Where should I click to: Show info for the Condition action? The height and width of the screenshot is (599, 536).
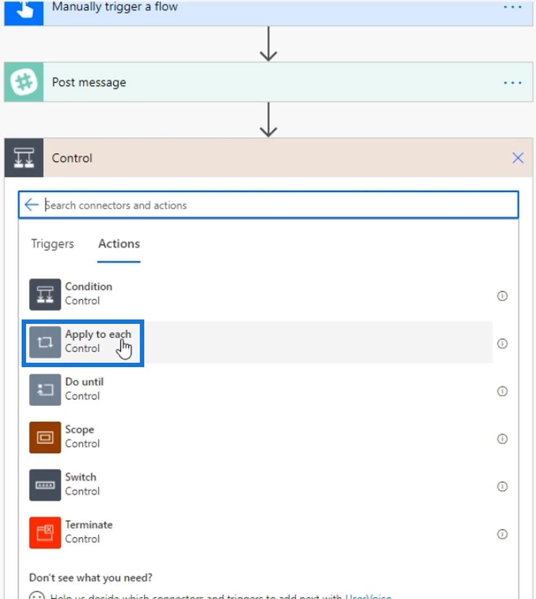point(502,296)
